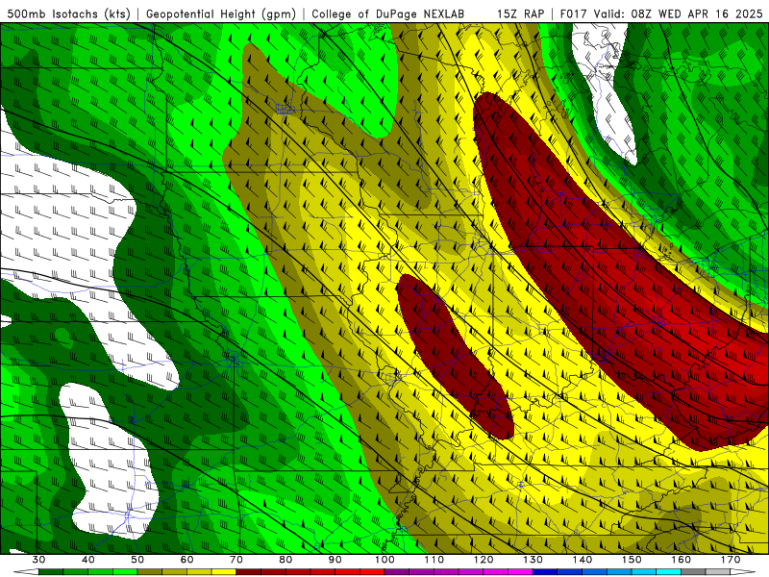The image size is (769, 577).
Task: Click the '500mb Isotachs (kts)' title text
Action: click(68, 13)
